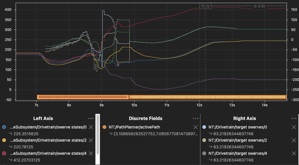Click the Right Axis heading
The width and height of the screenshot is (299, 165).
[x=245, y=118]
